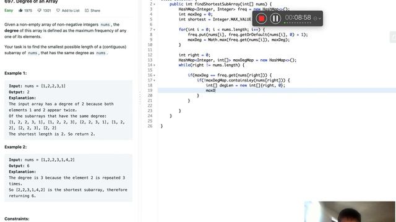The width and height of the screenshot is (396, 222).
Task: Click the Constraints heading
Action: click(17, 219)
